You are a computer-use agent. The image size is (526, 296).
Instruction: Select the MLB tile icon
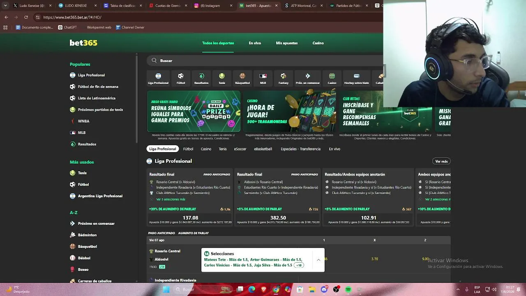point(263,78)
